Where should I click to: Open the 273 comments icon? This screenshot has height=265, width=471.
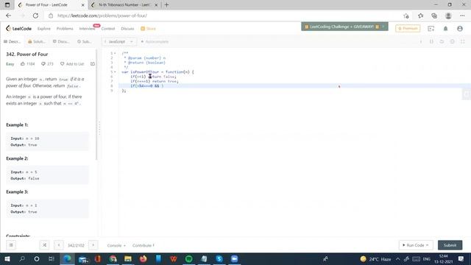point(47,64)
